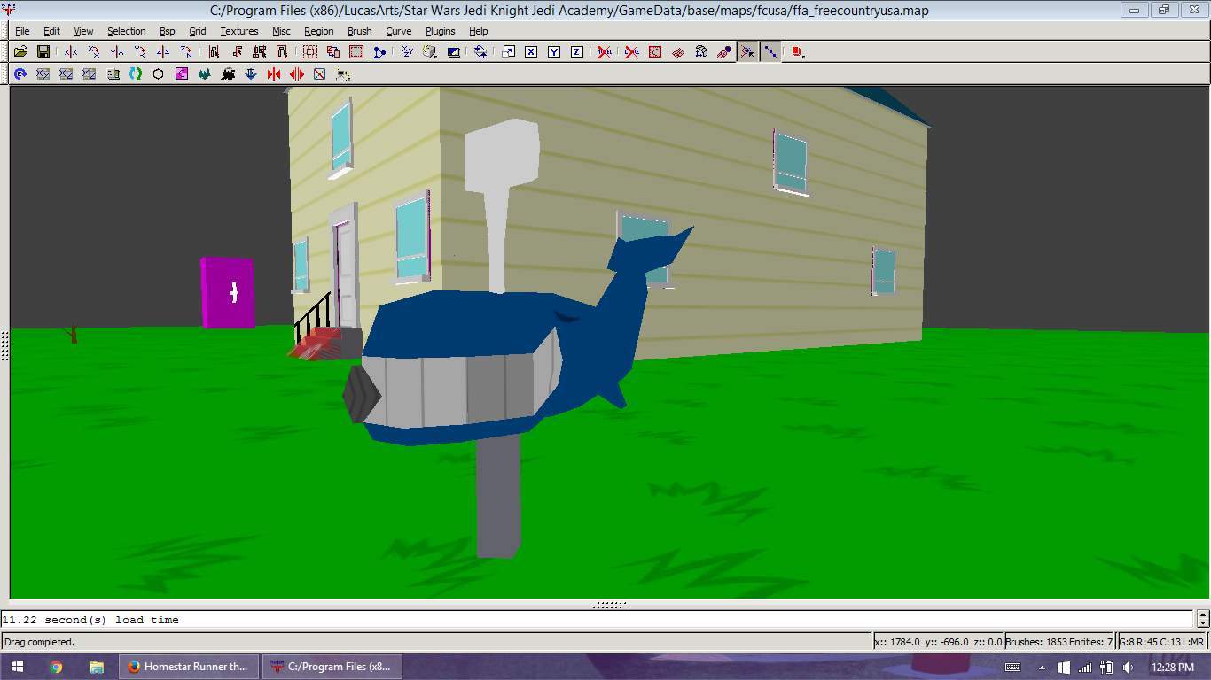1211x680 pixels.
Task: Open the File menu
Action: [22, 31]
